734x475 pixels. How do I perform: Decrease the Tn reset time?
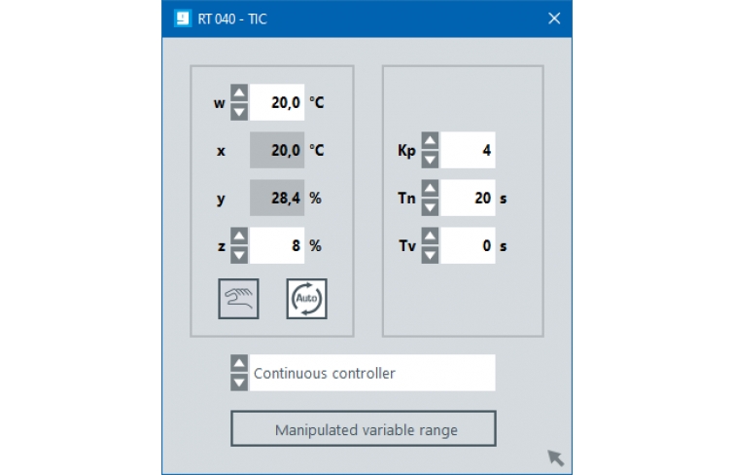tap(431, 207)
